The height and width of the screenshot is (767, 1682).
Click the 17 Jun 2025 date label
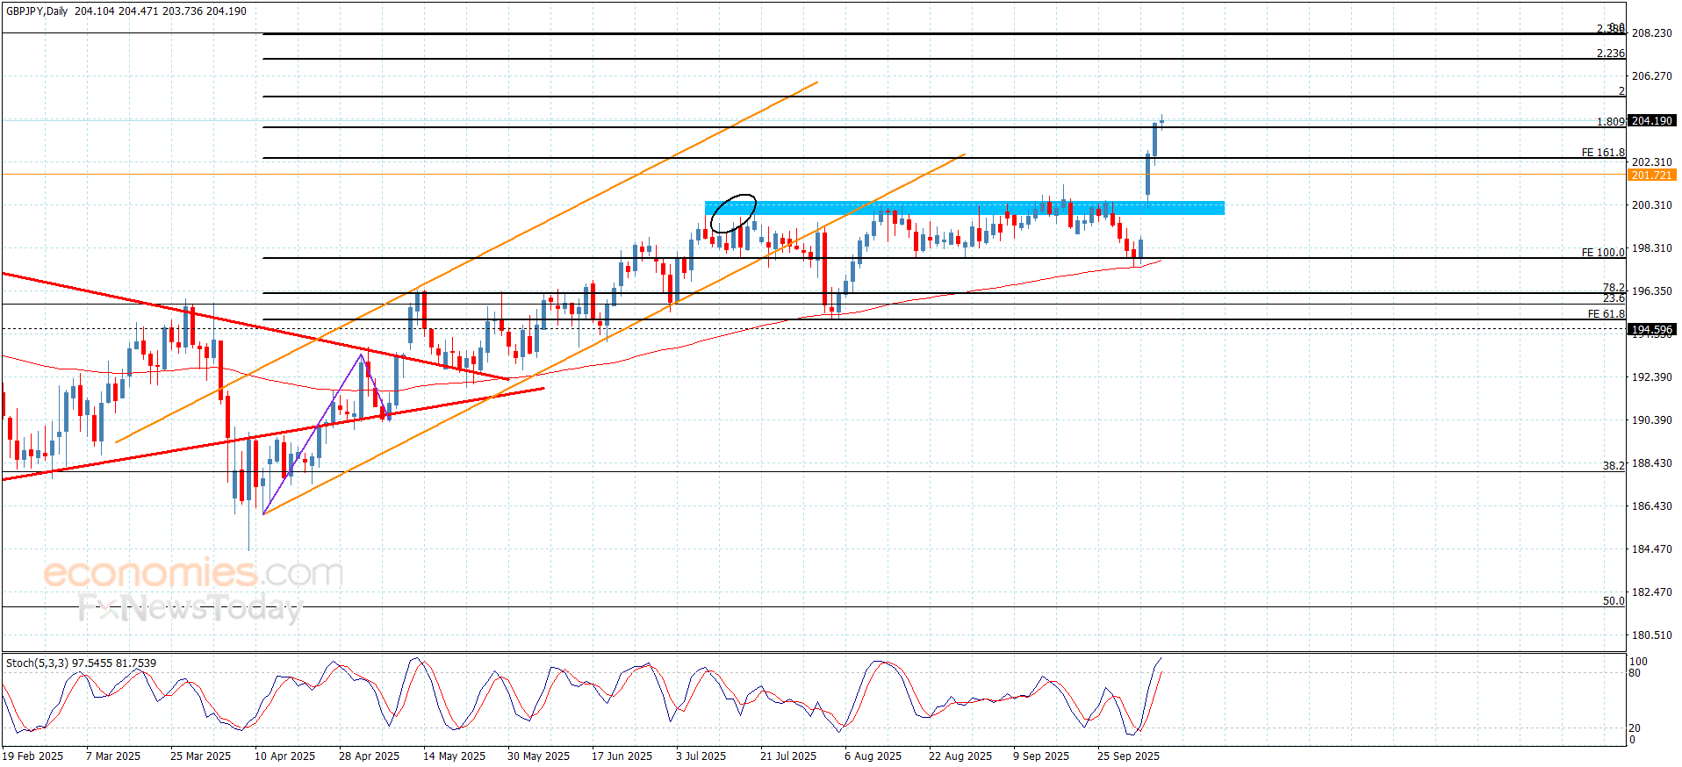tap(622, 756)
